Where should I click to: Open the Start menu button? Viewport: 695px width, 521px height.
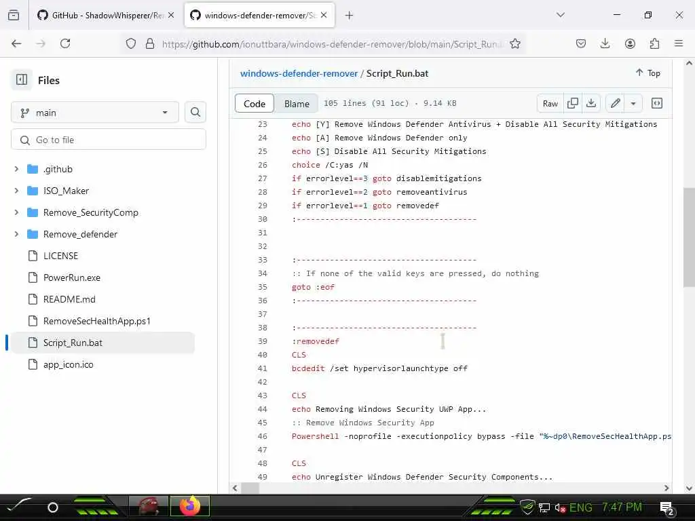coord(18,505)
